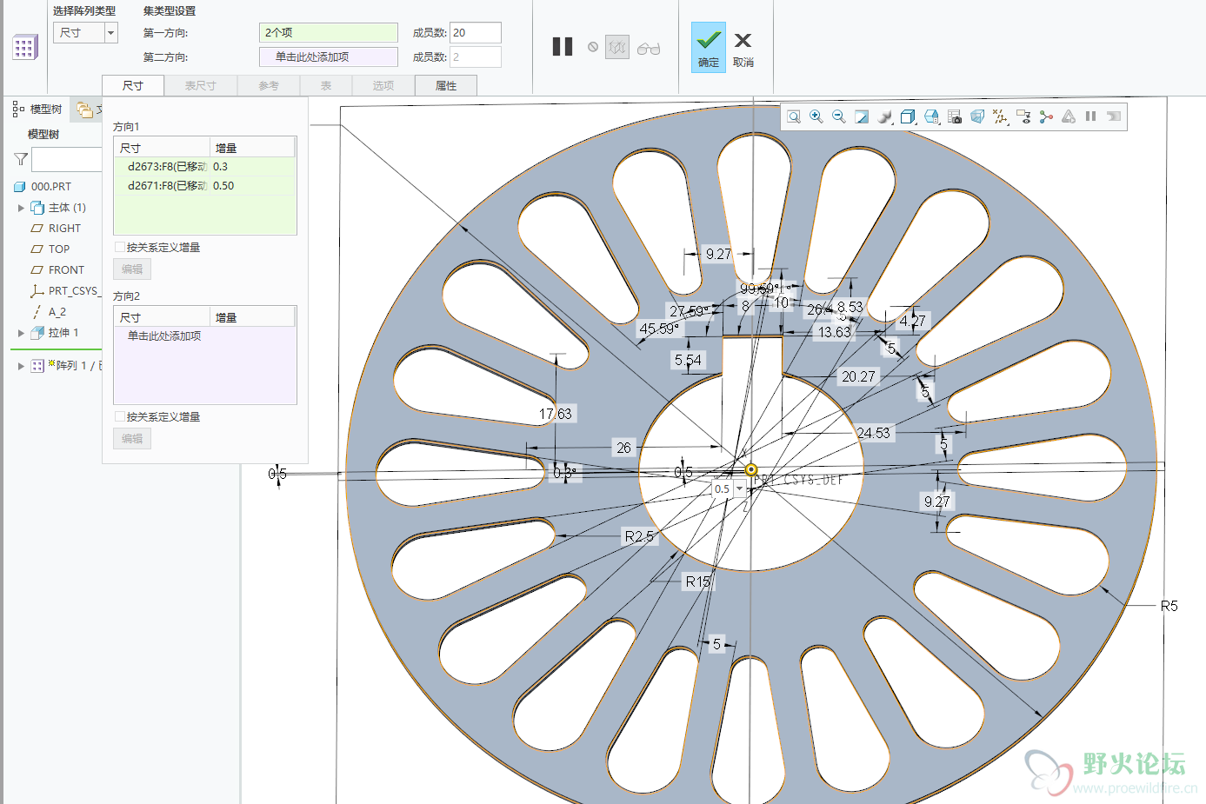Check 按关系定义增量 under 方向2

120,417
